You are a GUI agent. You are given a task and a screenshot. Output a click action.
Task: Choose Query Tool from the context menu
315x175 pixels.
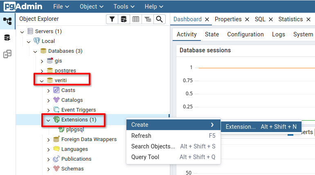173,157
